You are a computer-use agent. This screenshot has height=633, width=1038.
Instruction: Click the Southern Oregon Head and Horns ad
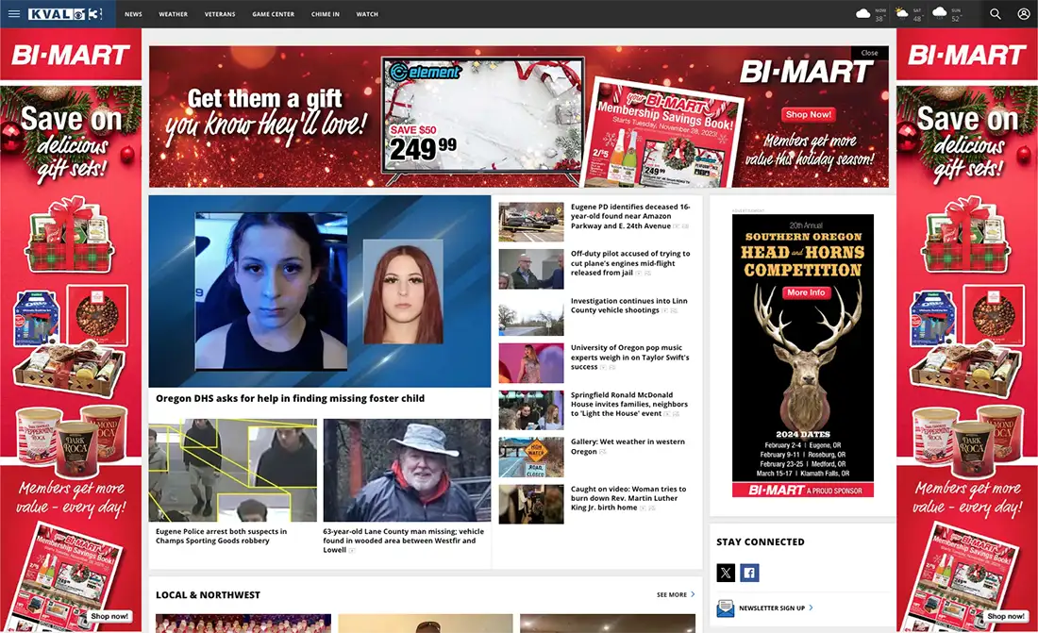pos(802,356)
